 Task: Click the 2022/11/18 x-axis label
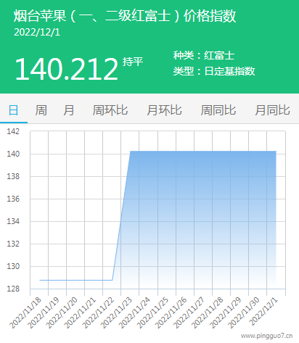25,313
